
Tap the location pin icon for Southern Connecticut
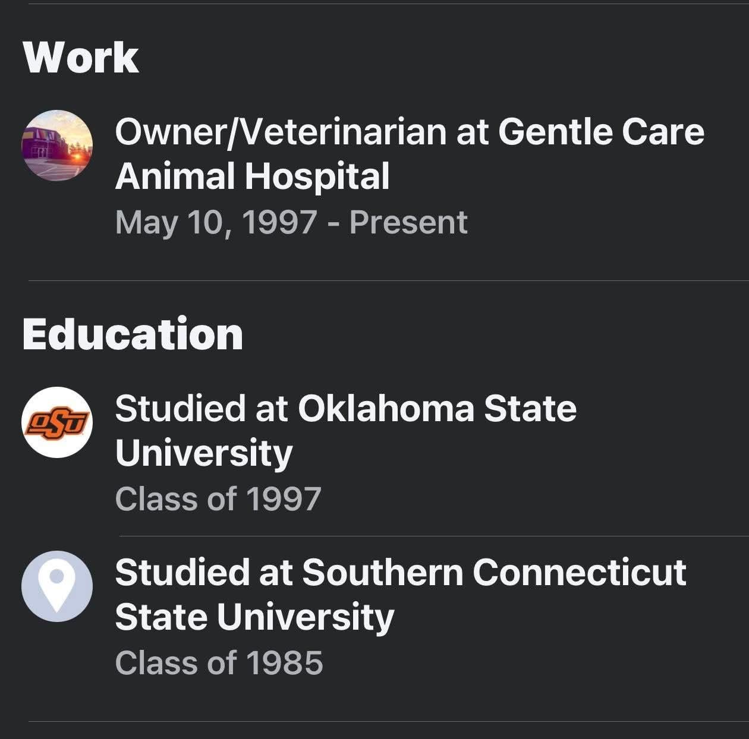57,586
